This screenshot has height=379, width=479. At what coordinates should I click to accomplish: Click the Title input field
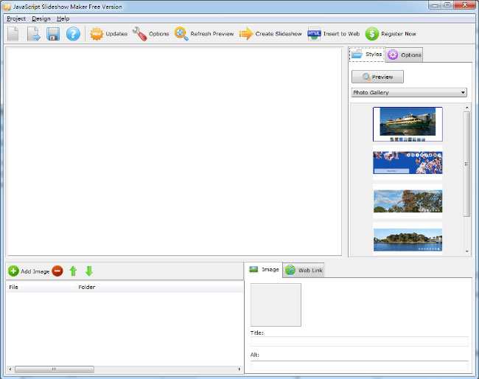(360, 341)
